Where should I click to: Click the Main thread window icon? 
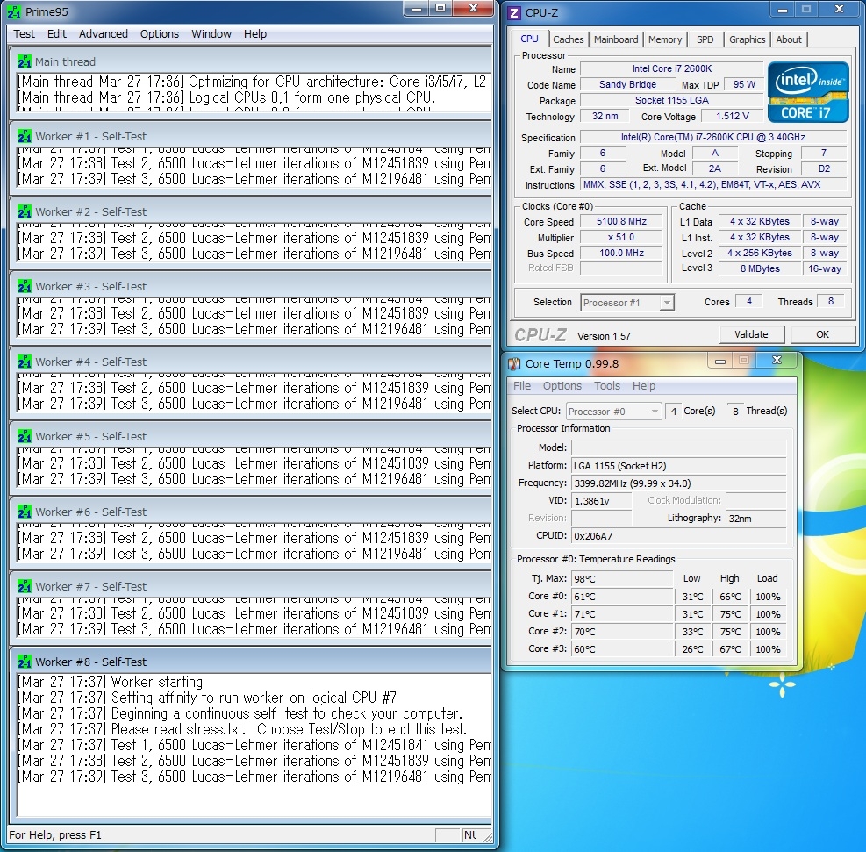[25, 61]
